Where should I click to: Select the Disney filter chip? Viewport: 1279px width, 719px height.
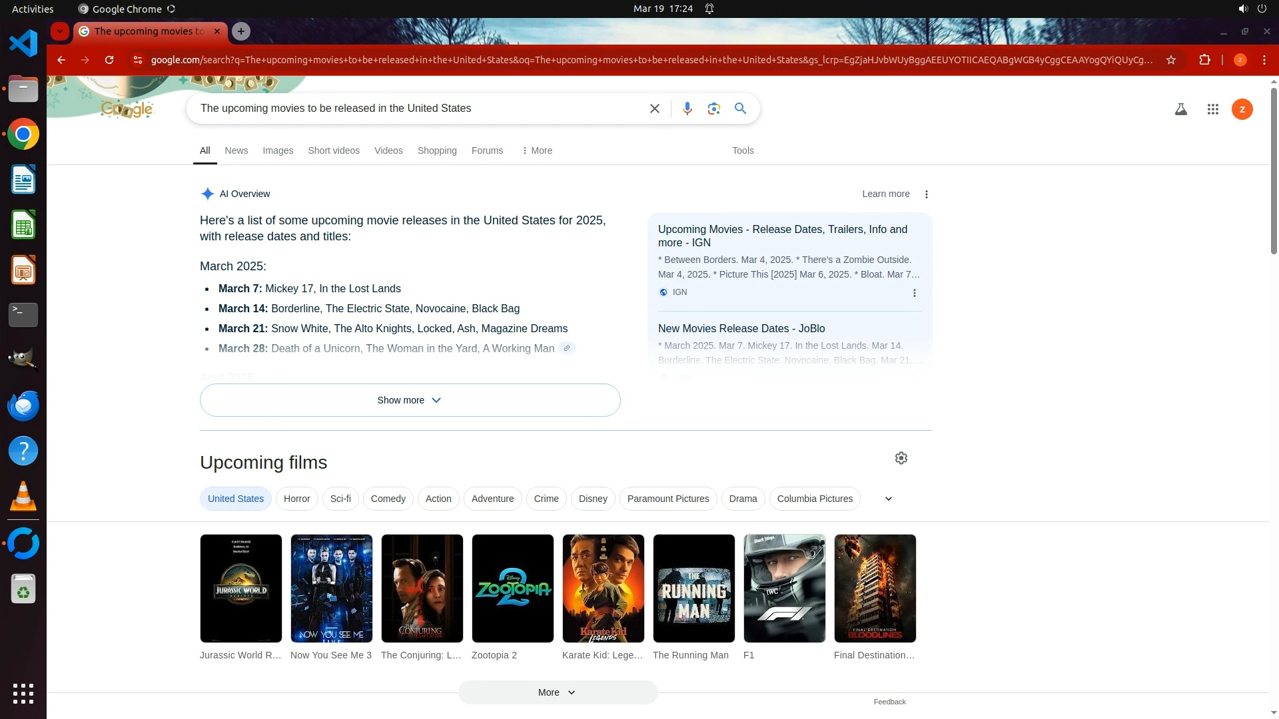593,499
